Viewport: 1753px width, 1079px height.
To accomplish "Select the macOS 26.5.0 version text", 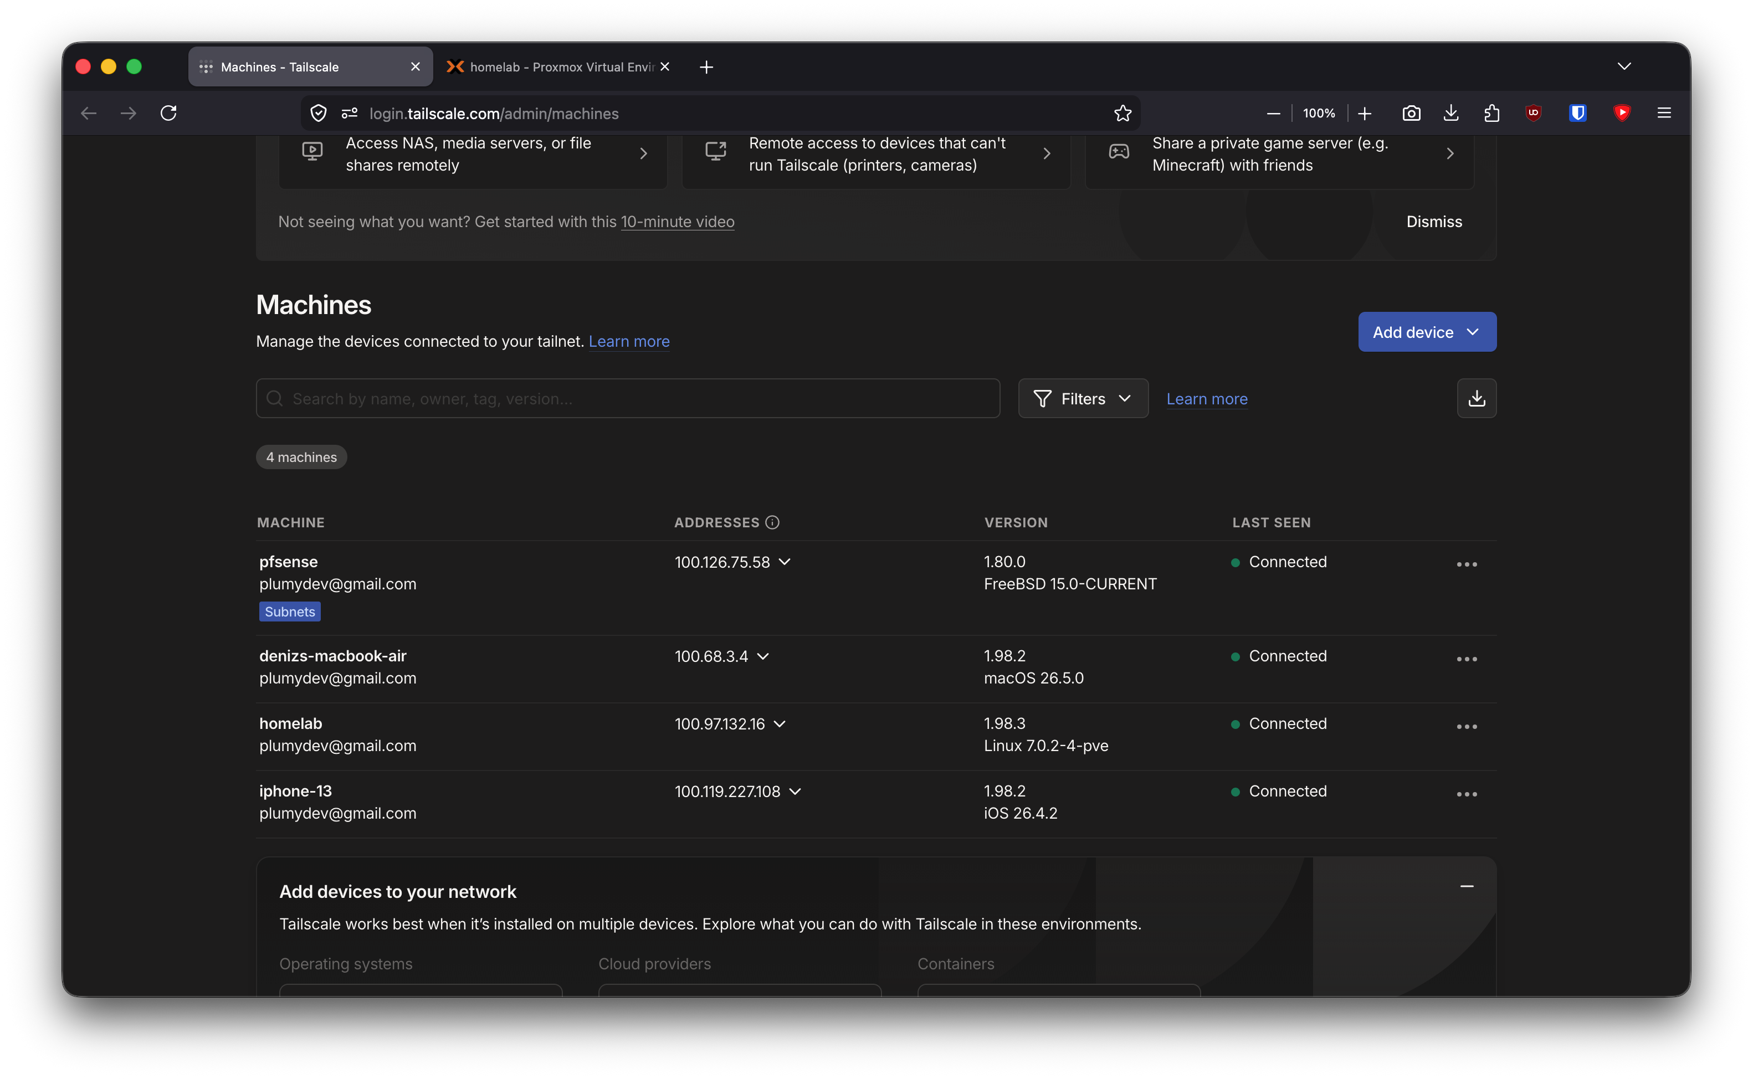I will pos(1033,678).
